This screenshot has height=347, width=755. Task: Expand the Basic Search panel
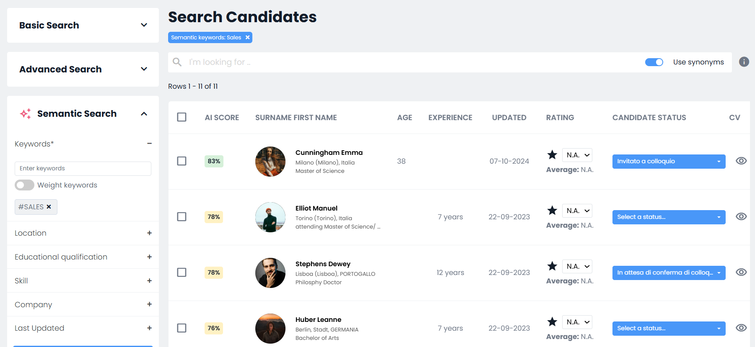pyautogui.click(x=144, y=25)
